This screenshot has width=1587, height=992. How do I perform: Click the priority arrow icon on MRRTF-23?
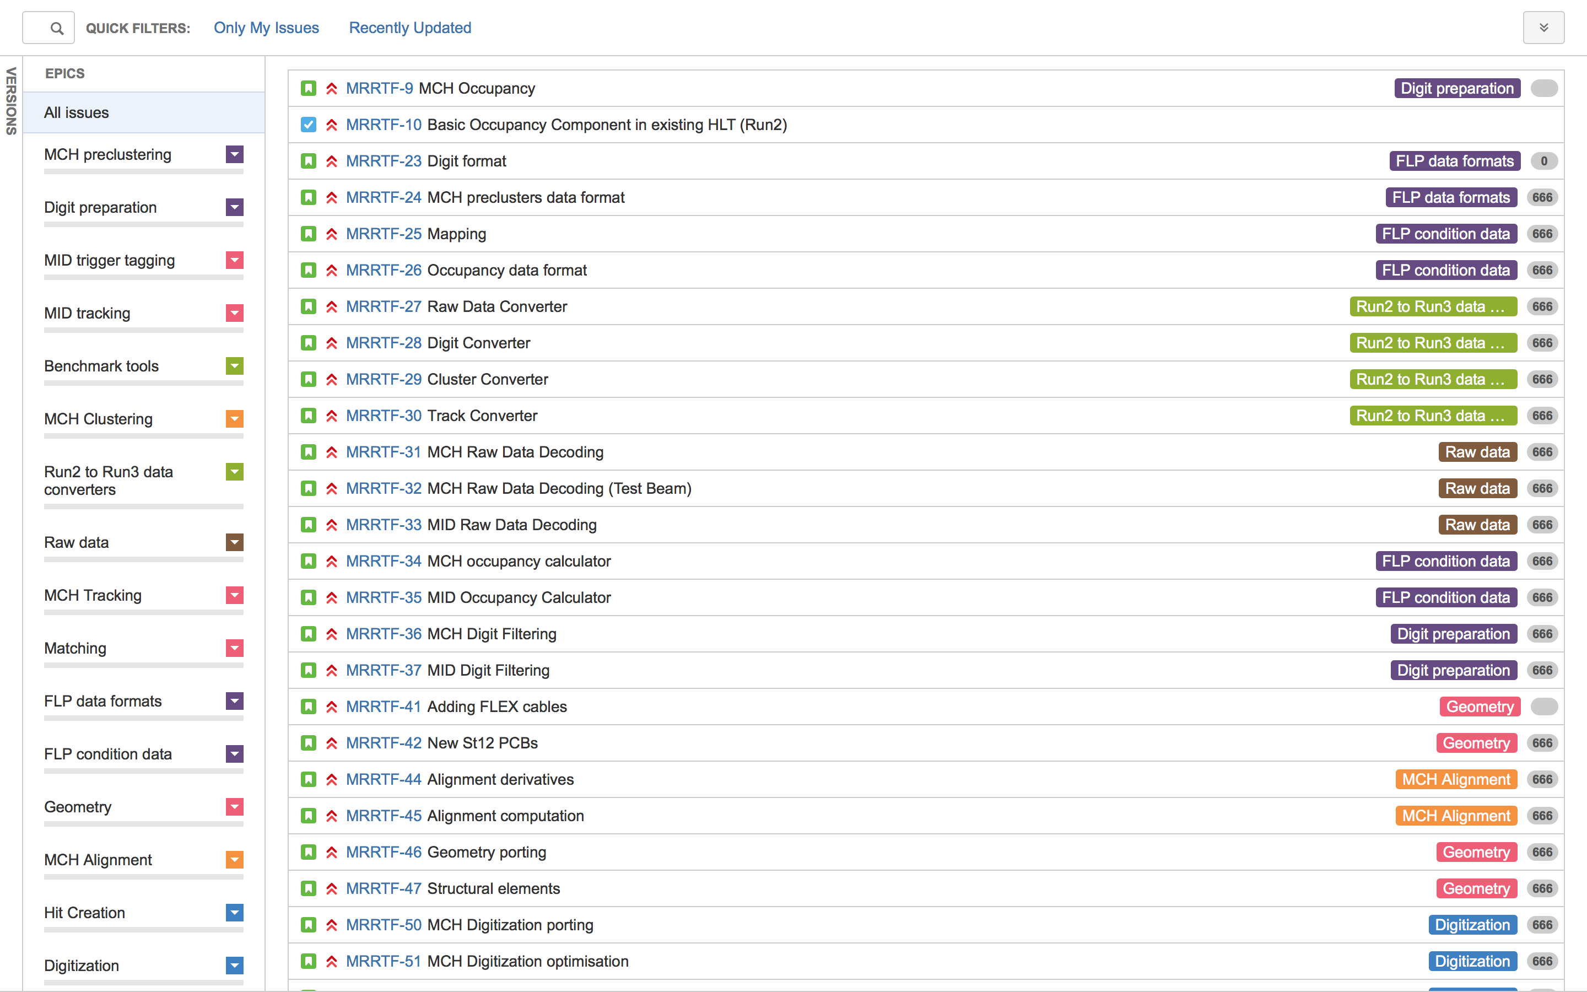(x=332, y=161)
